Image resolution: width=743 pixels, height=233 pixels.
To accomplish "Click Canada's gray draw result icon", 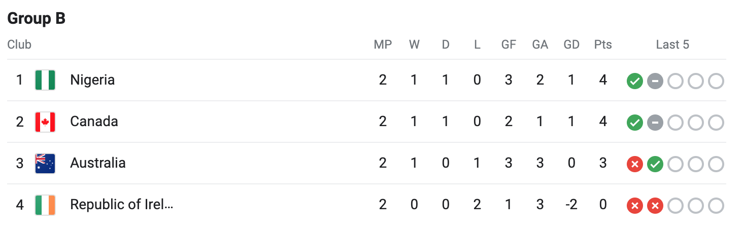I will click(655, 123).
